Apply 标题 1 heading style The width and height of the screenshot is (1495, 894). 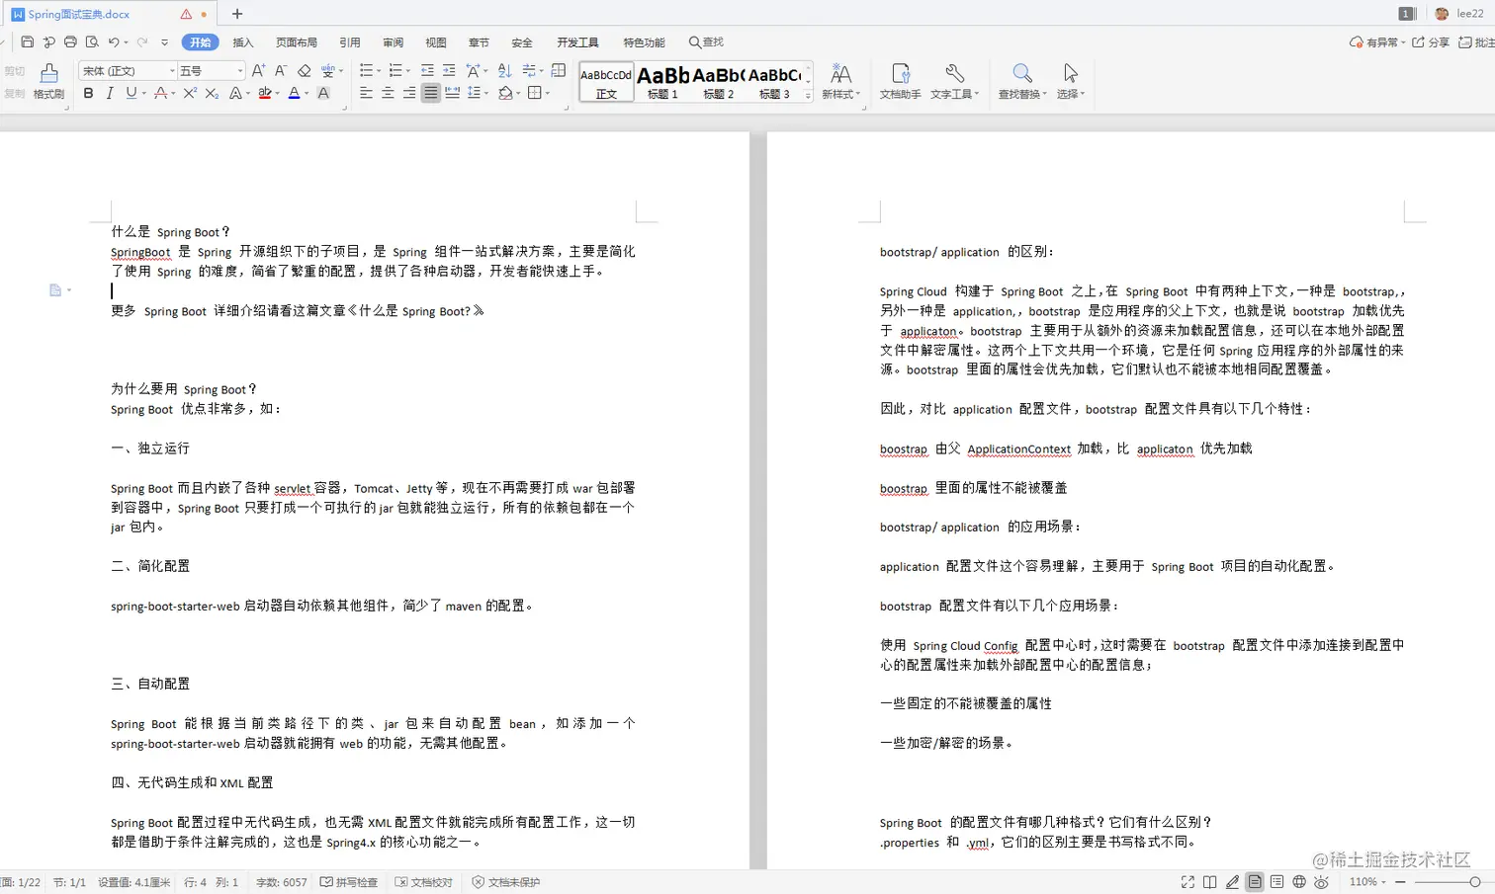click(x=662, y=83)
